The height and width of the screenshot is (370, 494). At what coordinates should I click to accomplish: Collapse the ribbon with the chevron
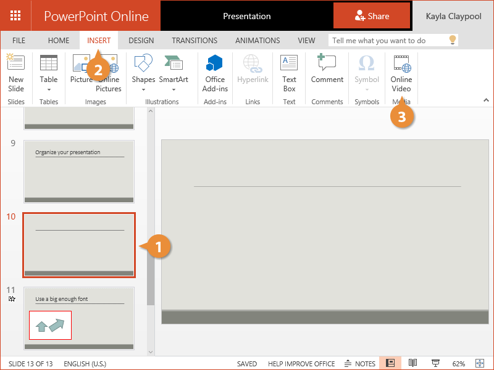pyautogui.click(x=485, y=100)
